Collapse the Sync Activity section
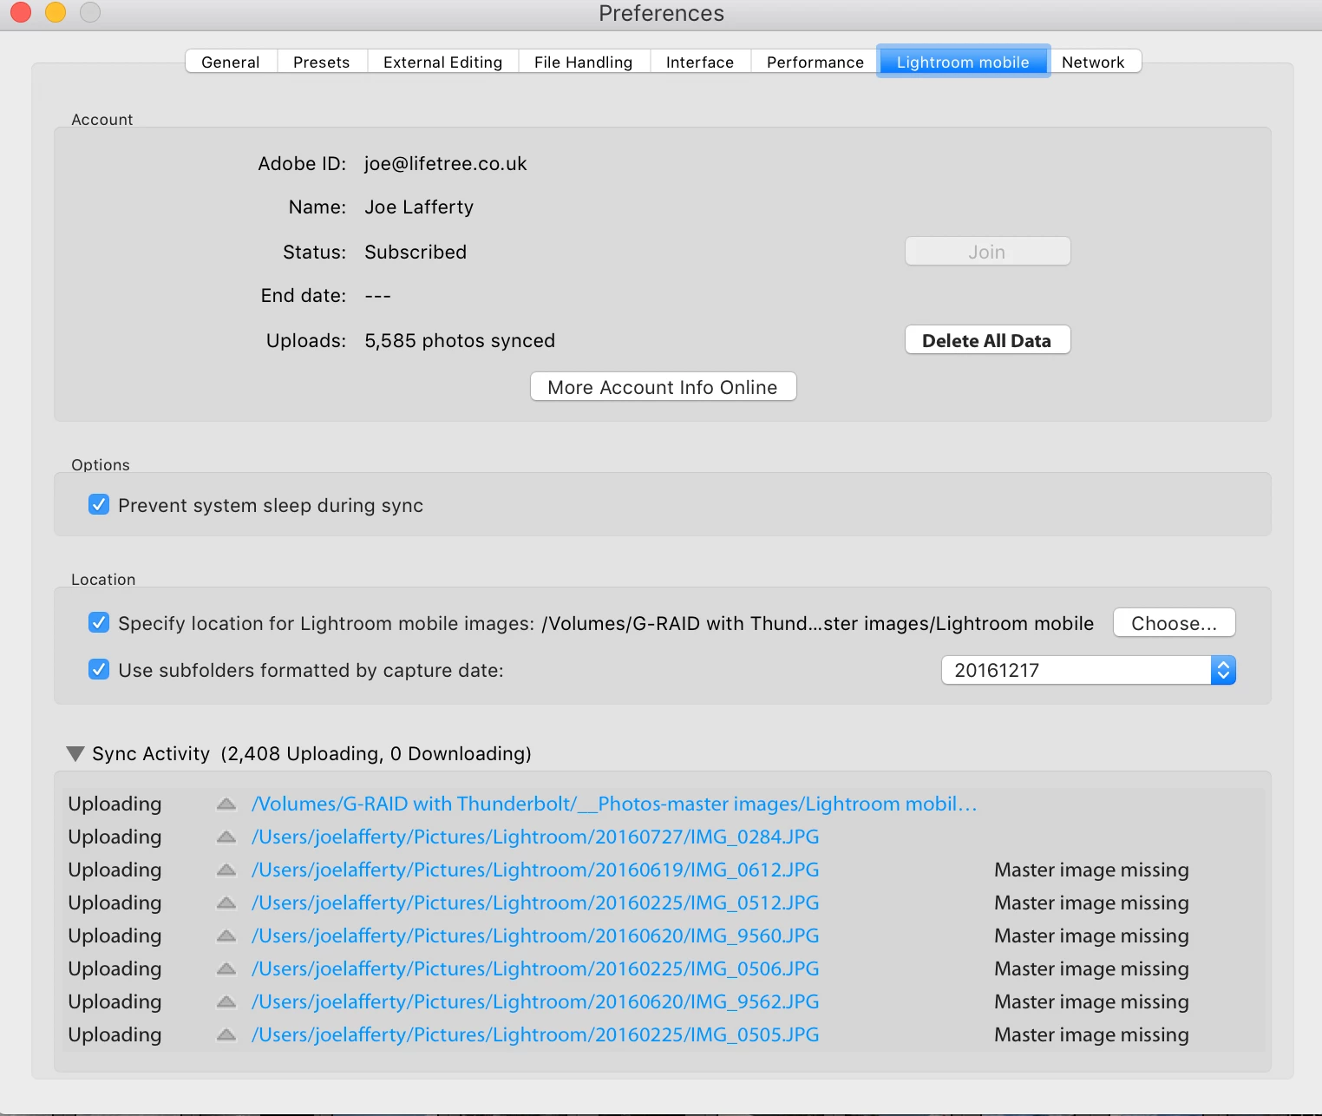 point(76,753)
